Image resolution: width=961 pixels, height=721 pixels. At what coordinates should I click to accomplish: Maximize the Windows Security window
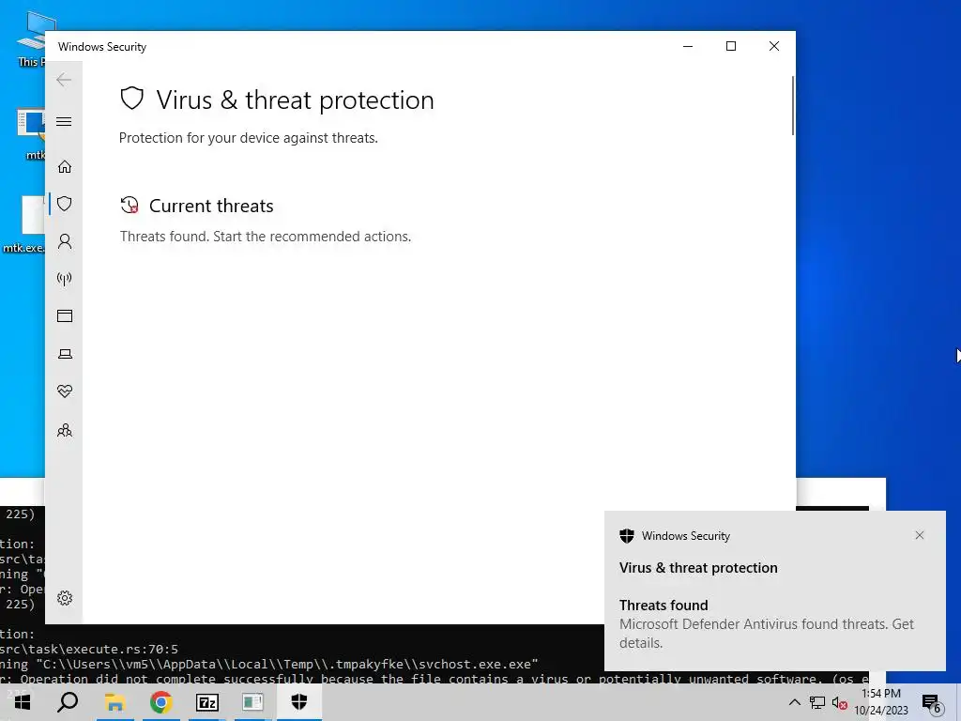click(730, 47)
